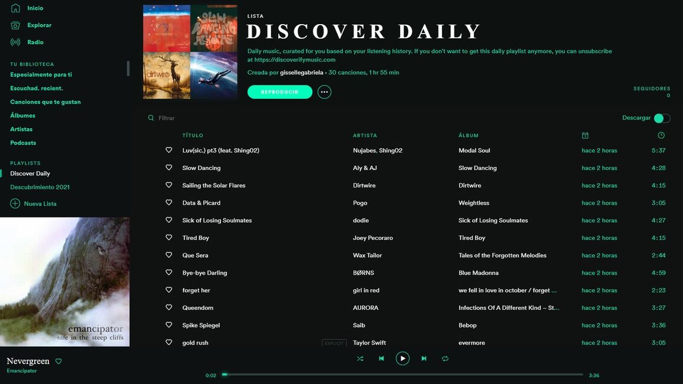Toggle repeat mode icon

[x=445, y=359]
